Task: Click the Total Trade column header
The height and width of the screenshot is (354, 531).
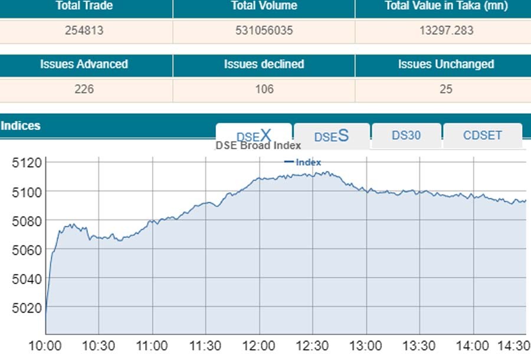Action: point(84,6)
